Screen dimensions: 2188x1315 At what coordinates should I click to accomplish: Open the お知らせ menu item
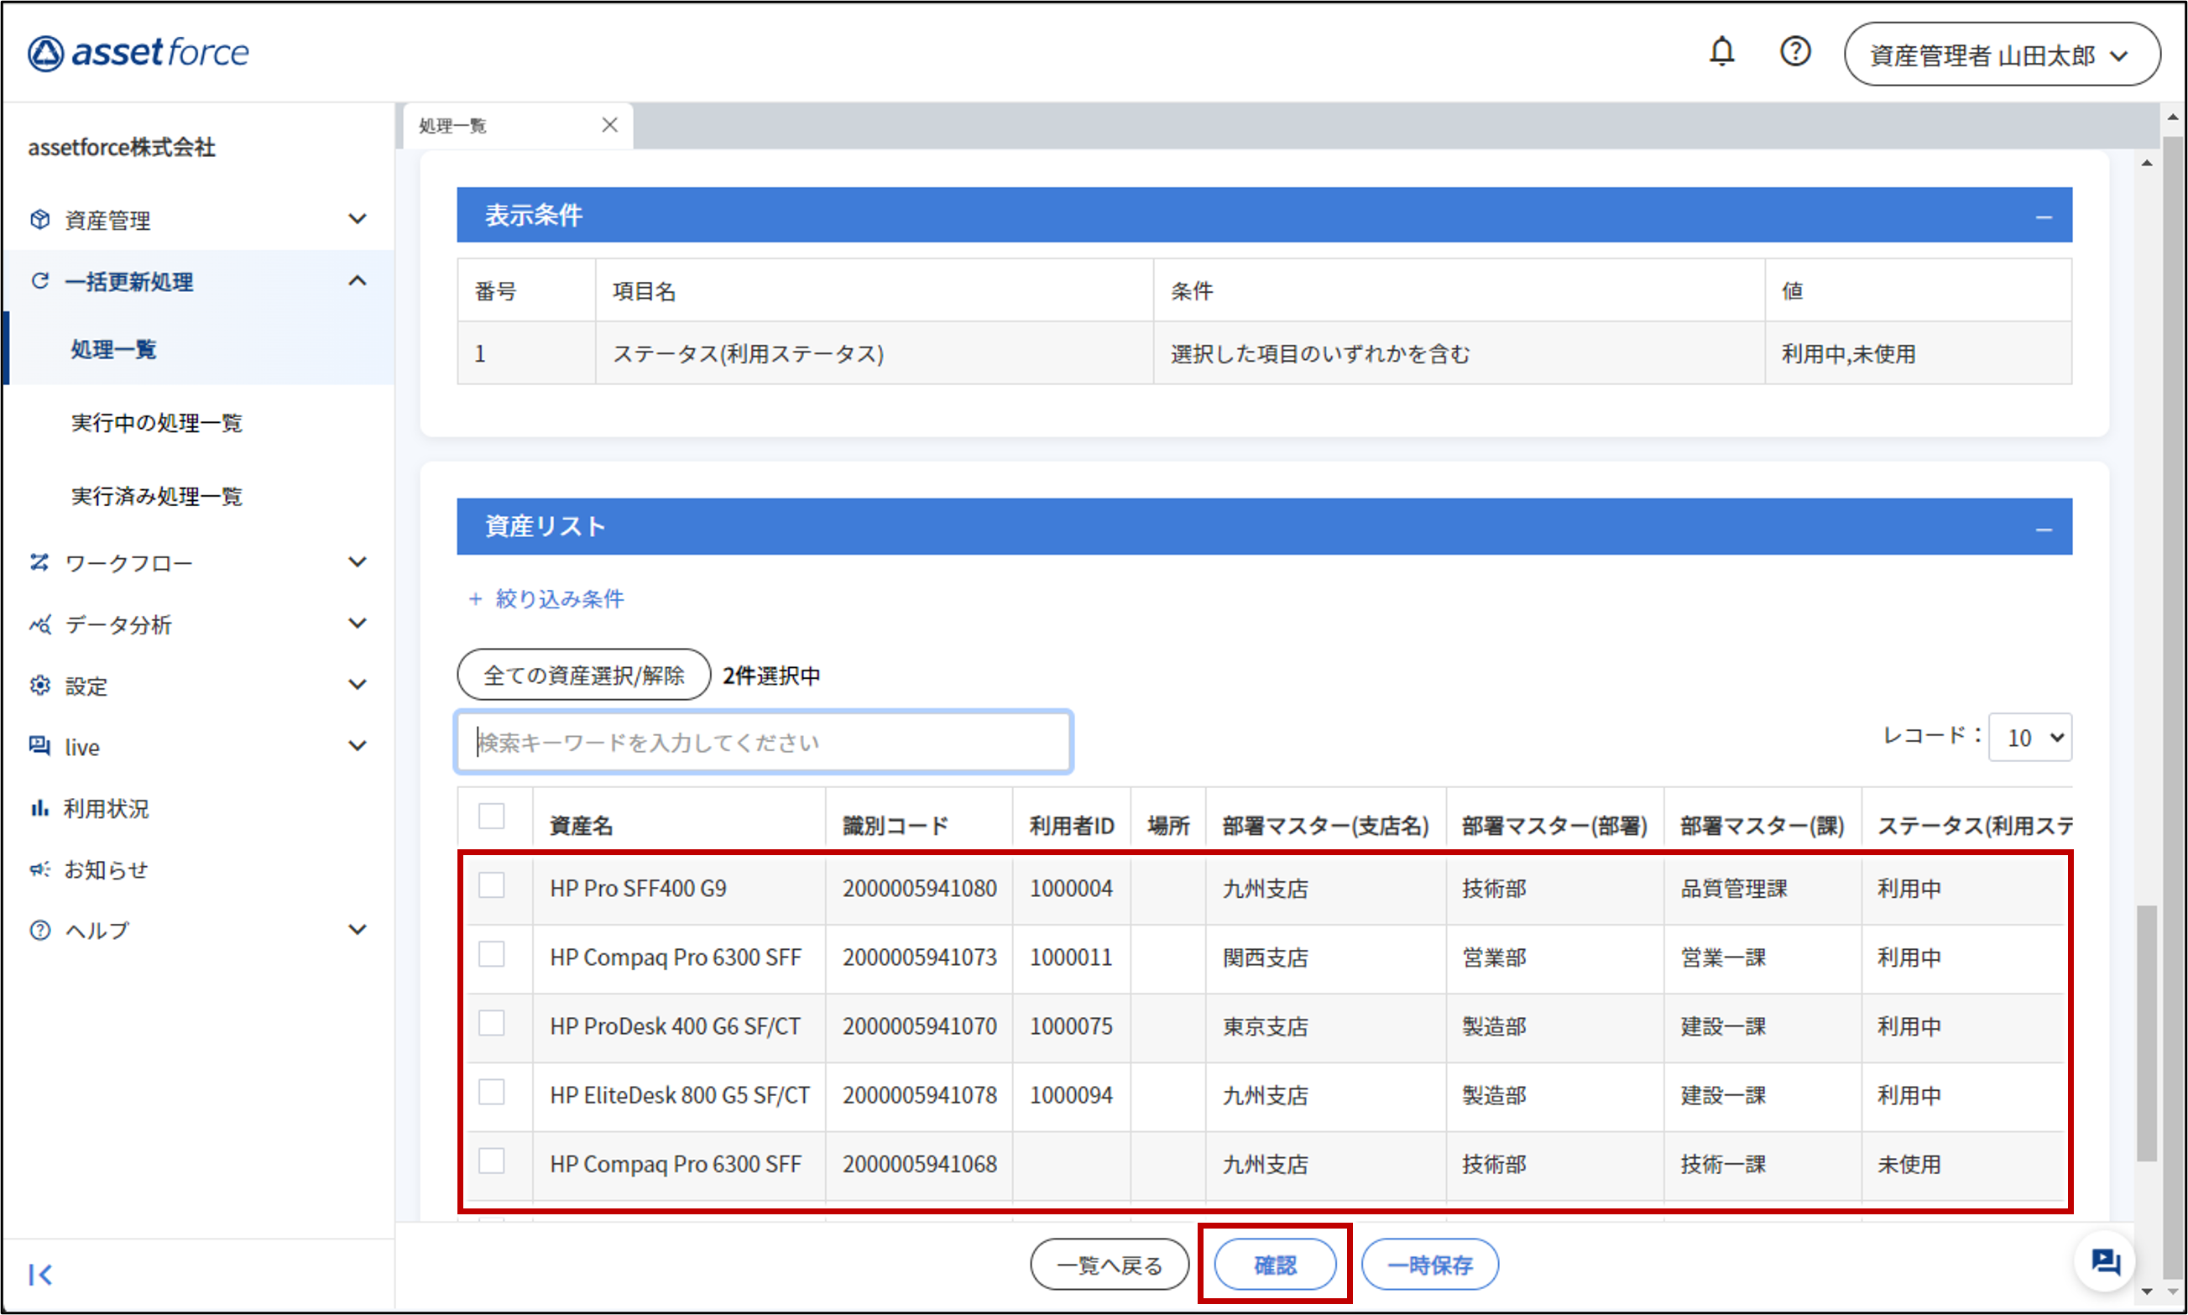pos(107,869)
